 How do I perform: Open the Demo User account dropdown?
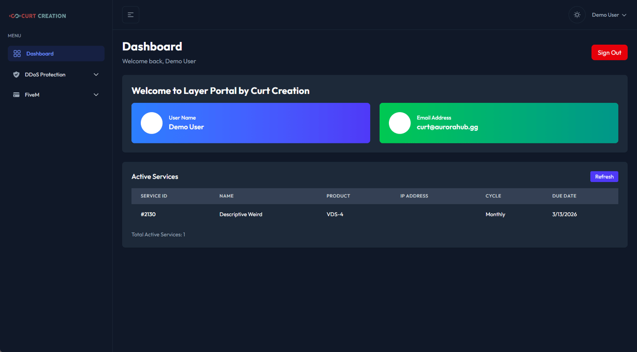[x=609, y=15]
